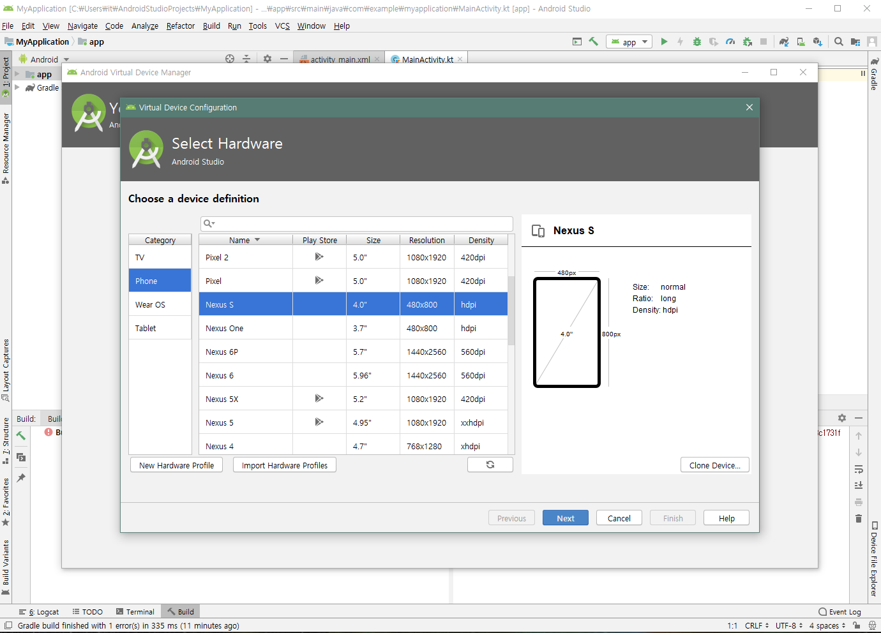The width and height of the screenshot is (881, 633).
Task: Open the Refactor menu
Action: pyautogui.click(x=181, y=26)
